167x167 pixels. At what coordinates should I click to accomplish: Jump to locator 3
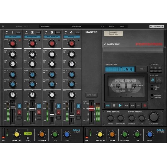[160, 68]
